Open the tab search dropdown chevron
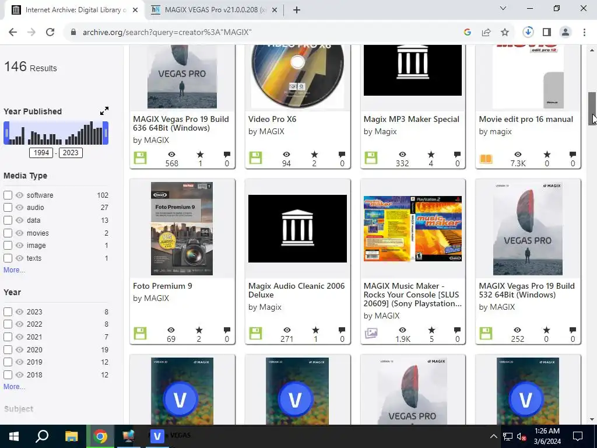Image resolution: width=597 pixels, height=448 pixels. point(503,8)
